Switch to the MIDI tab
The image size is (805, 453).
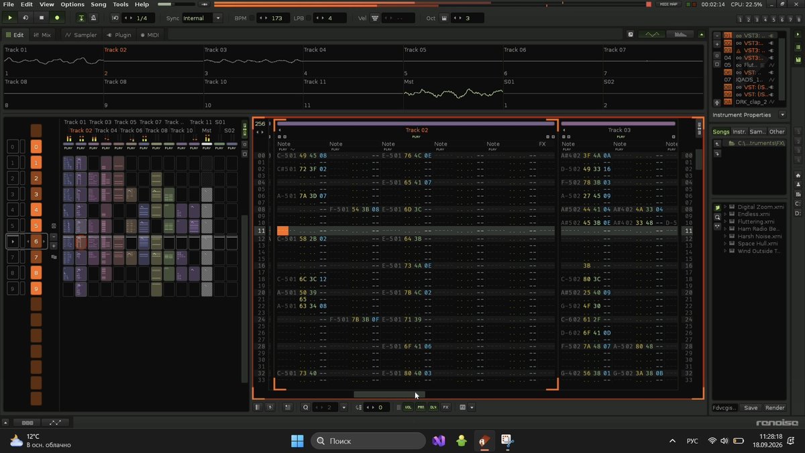click(x=150, y=35)
